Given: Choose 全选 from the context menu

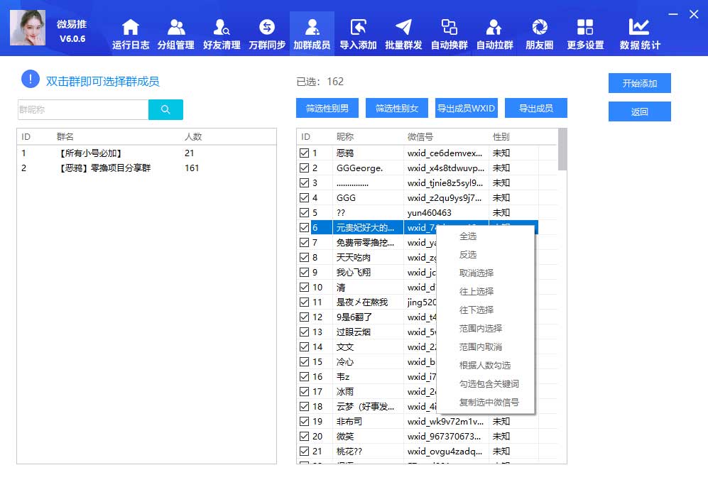Looking at the screenshot, I should (468, 236).
